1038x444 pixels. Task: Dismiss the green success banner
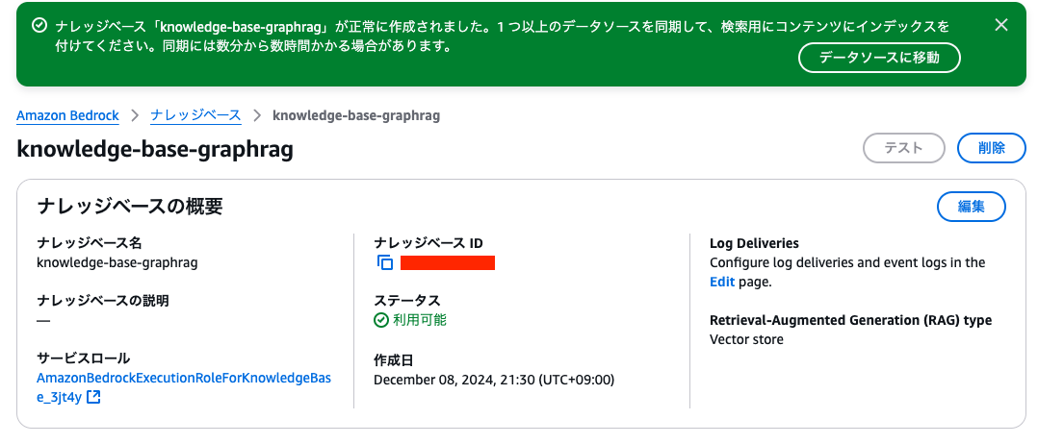pos(1001,26)
